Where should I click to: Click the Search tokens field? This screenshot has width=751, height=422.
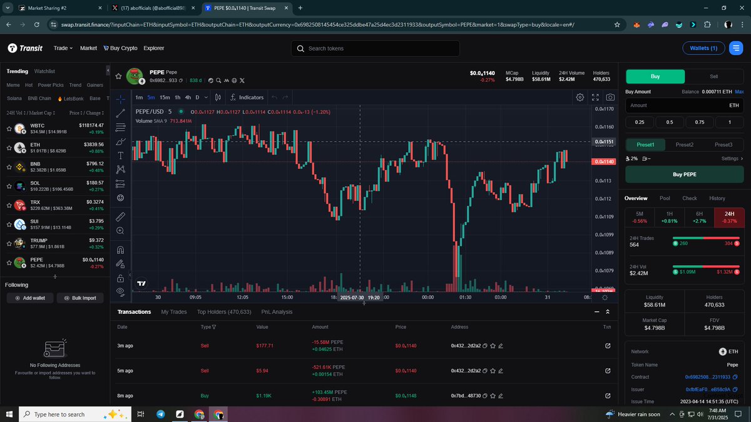click(375, 48)
